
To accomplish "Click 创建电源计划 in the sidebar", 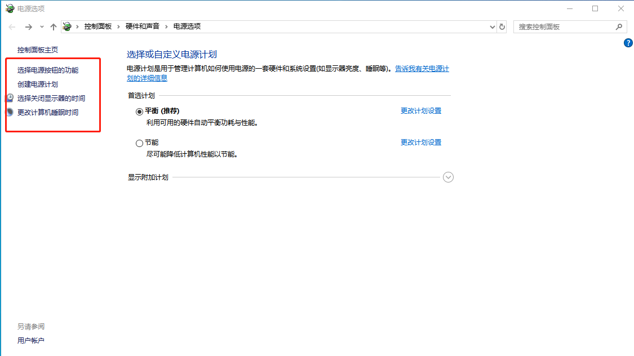I will click(37, 83).
